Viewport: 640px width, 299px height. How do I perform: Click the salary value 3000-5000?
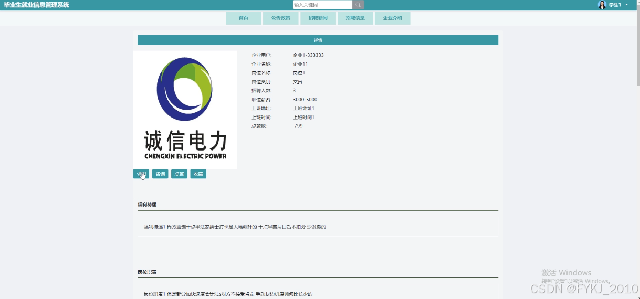tap(305, 100)
